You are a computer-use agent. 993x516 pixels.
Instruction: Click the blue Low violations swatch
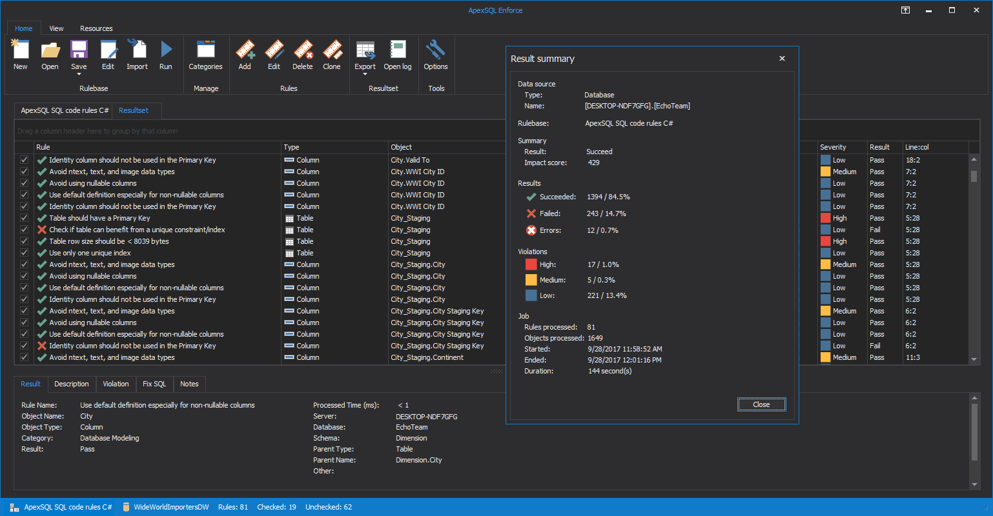pyautogui.click(x=531, y=295)
